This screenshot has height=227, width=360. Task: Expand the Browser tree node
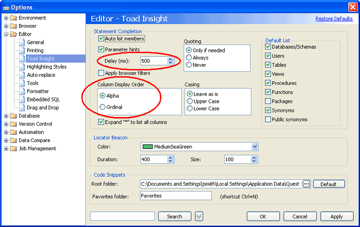point(6,26)
